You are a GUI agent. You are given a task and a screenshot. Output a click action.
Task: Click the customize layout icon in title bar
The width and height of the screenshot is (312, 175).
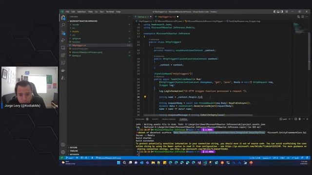pyautogui.click(x=287, y=12)
